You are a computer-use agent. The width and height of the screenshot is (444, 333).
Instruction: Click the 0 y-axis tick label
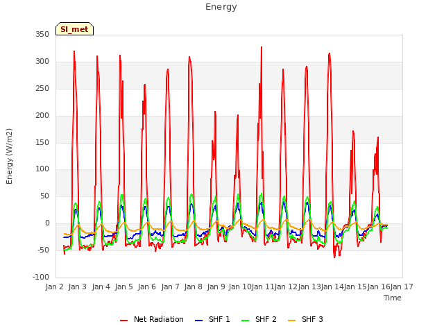click(x=47, y=223)
